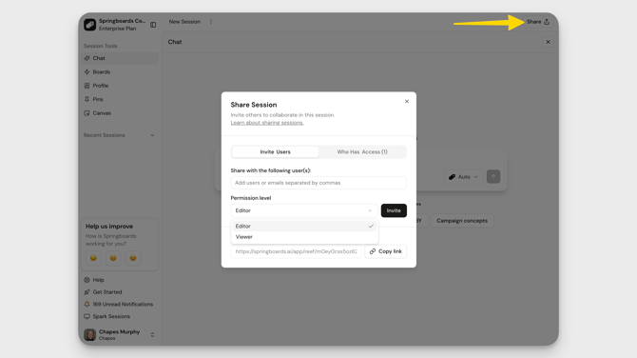Click the add users or emails field
This screenshot has height=358, width=637.
click(x=318, y=183)
